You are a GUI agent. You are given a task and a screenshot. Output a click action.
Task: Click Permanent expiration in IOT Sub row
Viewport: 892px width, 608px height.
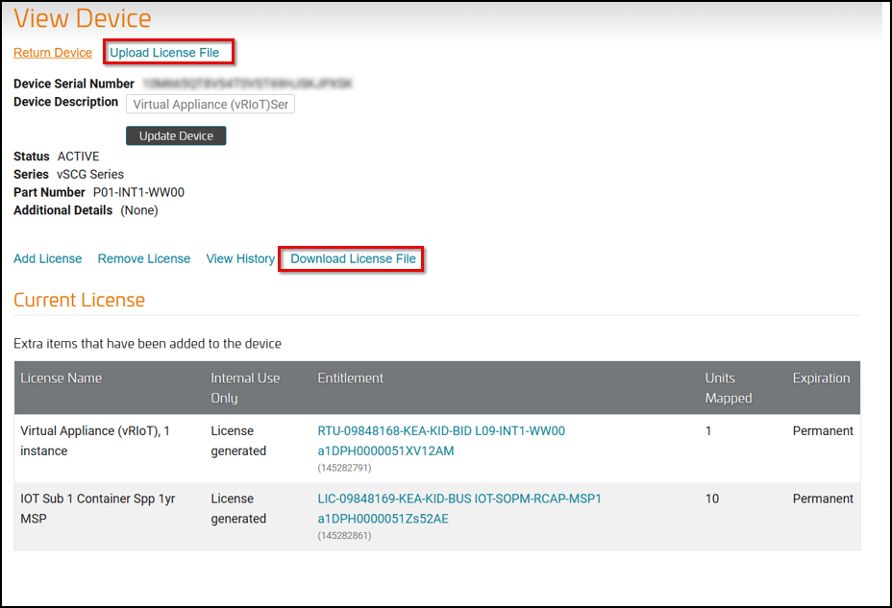[x=823, y=499]
